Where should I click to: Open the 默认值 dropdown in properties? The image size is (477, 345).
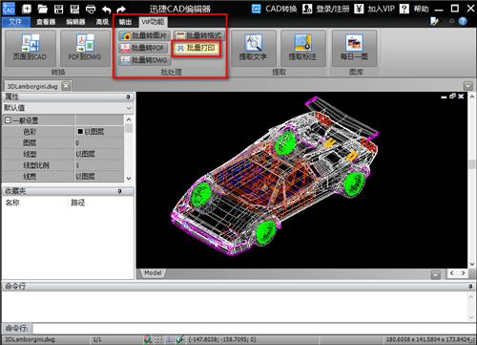tap(68, 108)
